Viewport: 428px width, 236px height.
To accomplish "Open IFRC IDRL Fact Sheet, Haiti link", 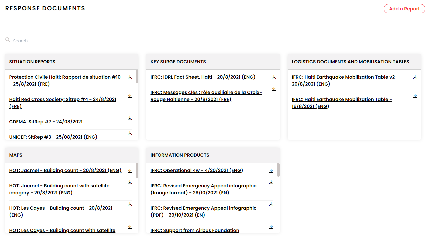I will pos(203,77).
